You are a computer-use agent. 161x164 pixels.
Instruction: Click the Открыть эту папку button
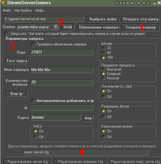(x=141, y=19)
